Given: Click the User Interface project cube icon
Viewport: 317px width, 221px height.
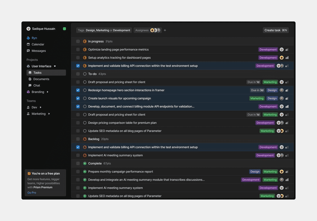Looking at the screenshot, I should point(28,66).
